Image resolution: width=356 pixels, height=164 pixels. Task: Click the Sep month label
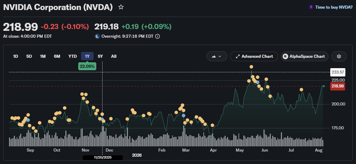click(31, 150)
